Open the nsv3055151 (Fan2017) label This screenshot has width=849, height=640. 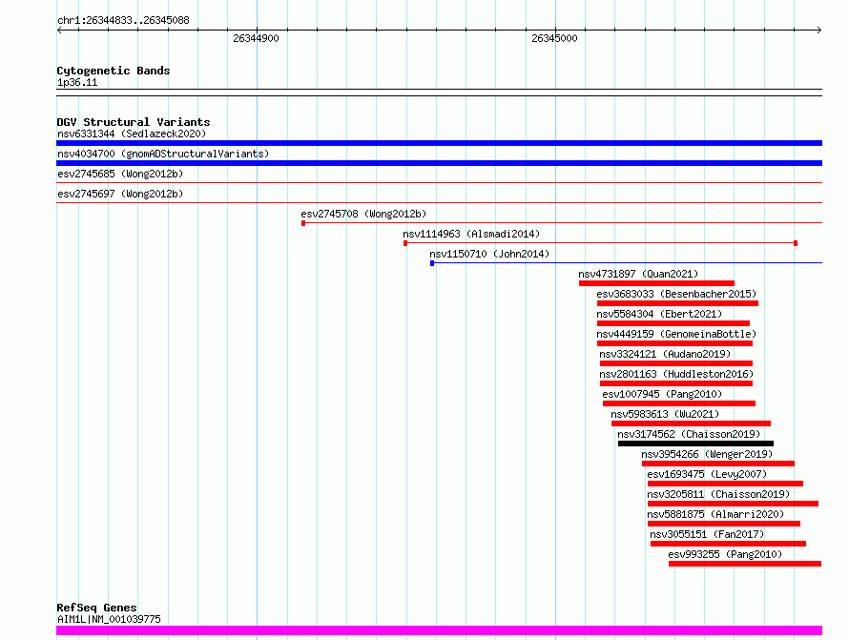pos(707,534)
